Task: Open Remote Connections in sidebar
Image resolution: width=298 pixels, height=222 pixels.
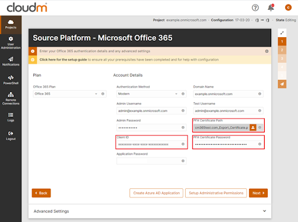Action: tap(10, 98)
